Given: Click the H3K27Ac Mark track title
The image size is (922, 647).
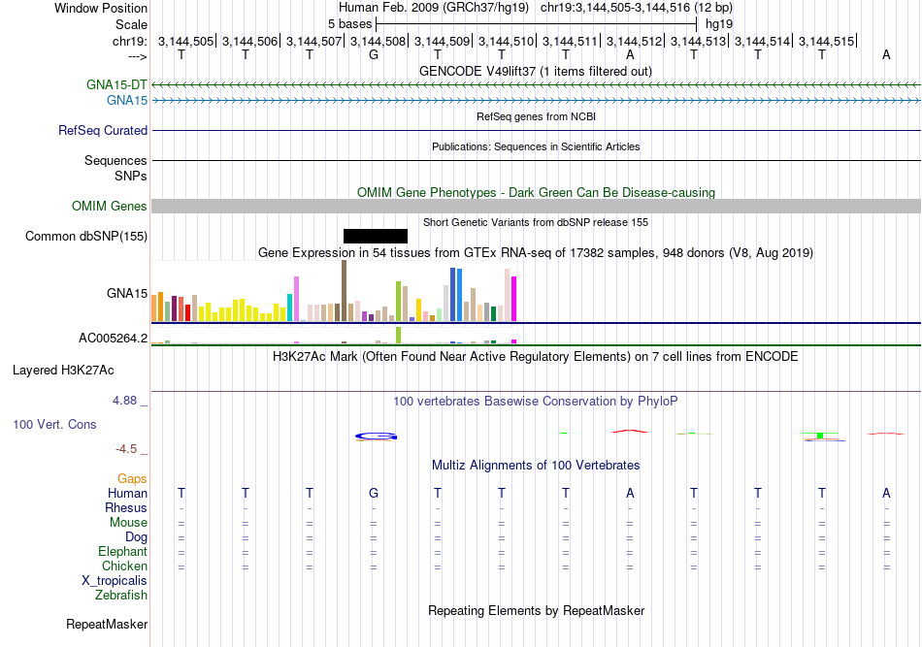Looking at the screenshot, I should [536, 357].
